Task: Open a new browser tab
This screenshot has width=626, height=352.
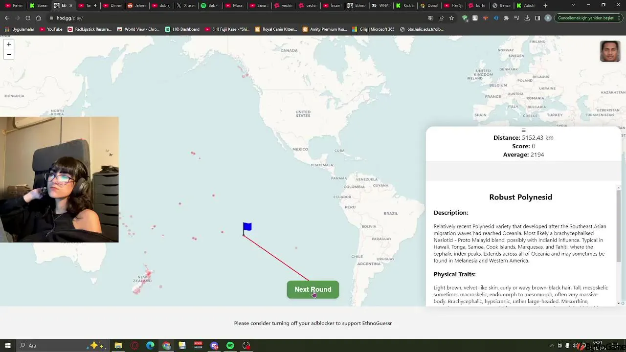Action: (x=545, y=5)
